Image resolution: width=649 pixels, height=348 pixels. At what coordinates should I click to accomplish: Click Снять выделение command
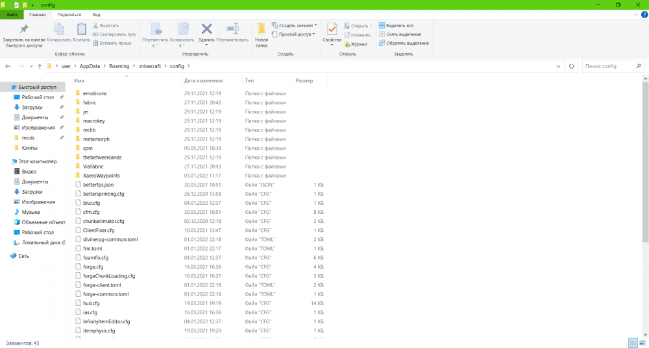pyautogui.click(x=400, y=34)
